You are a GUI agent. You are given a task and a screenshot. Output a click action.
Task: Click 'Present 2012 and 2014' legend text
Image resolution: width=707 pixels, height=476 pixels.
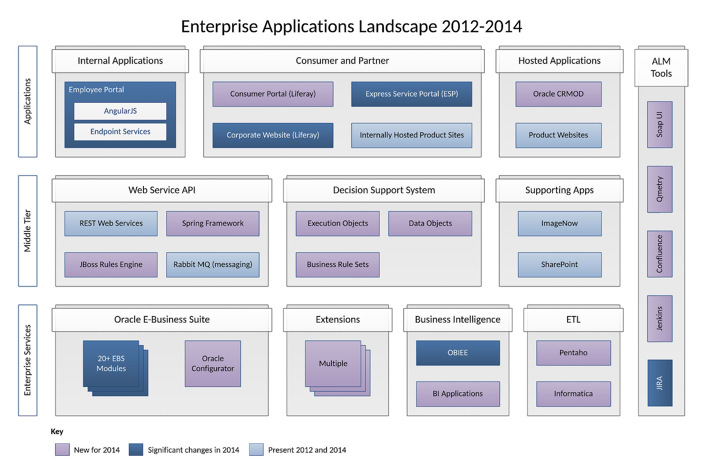coord(307,450)
